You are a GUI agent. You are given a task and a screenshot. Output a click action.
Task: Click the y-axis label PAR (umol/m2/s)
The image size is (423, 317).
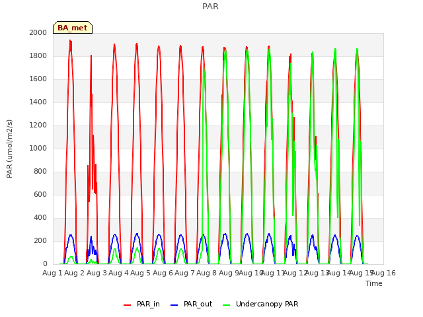tap(9, 149)
